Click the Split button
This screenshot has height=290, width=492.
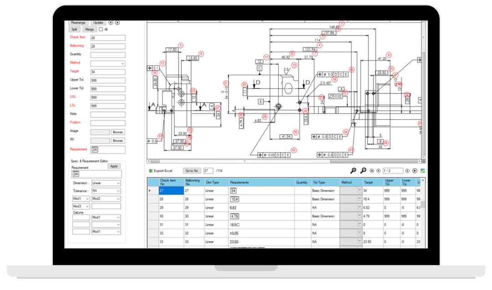tap(74, 29)
